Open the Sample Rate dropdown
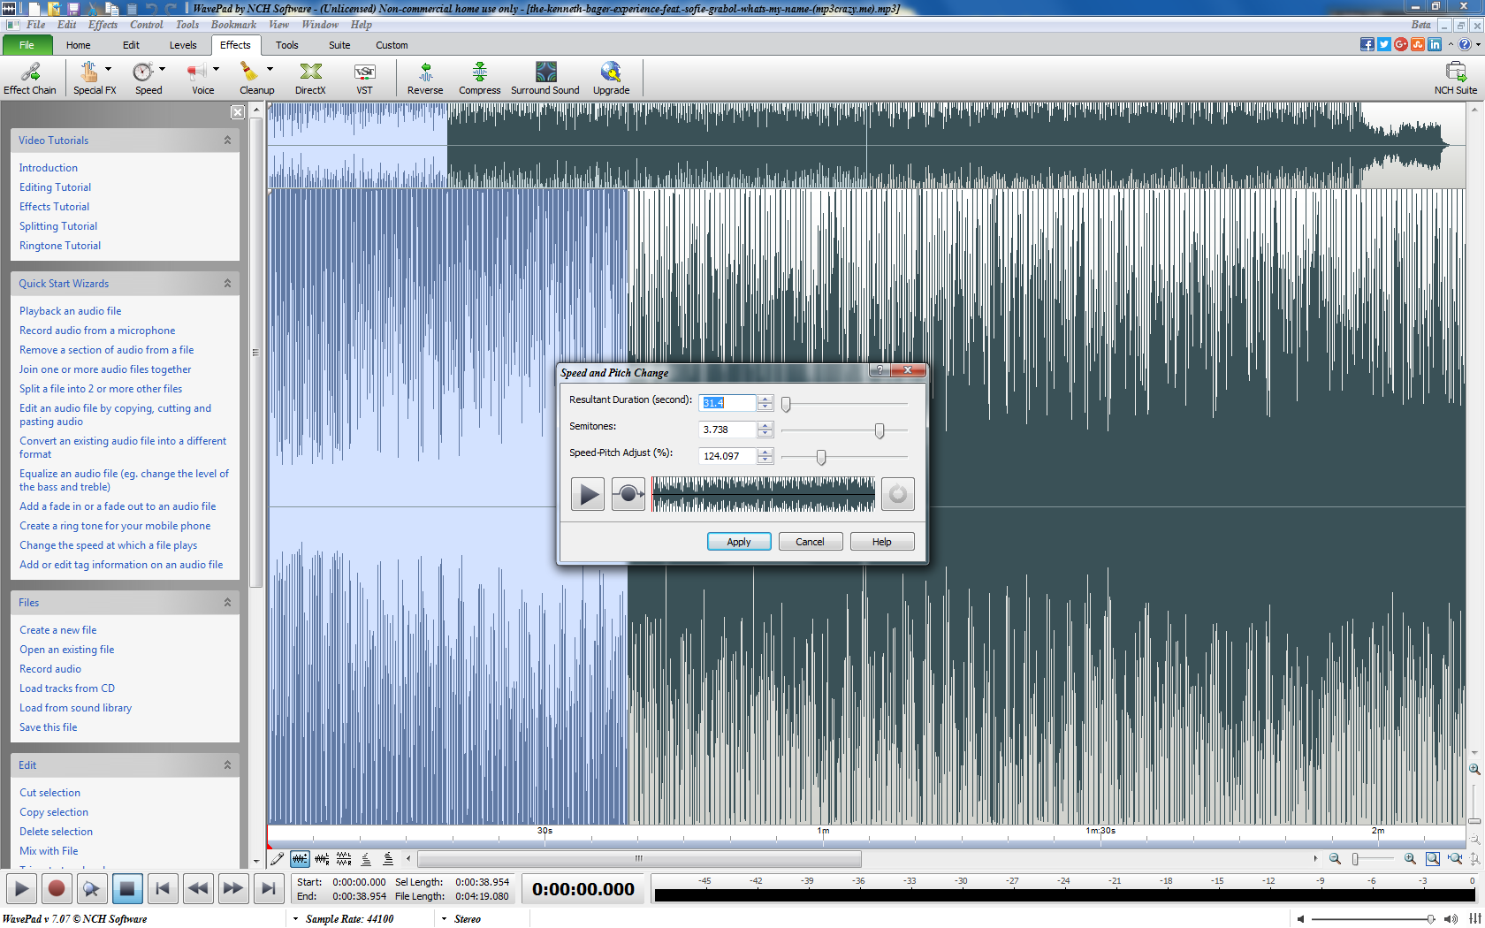 click(344, 919)
